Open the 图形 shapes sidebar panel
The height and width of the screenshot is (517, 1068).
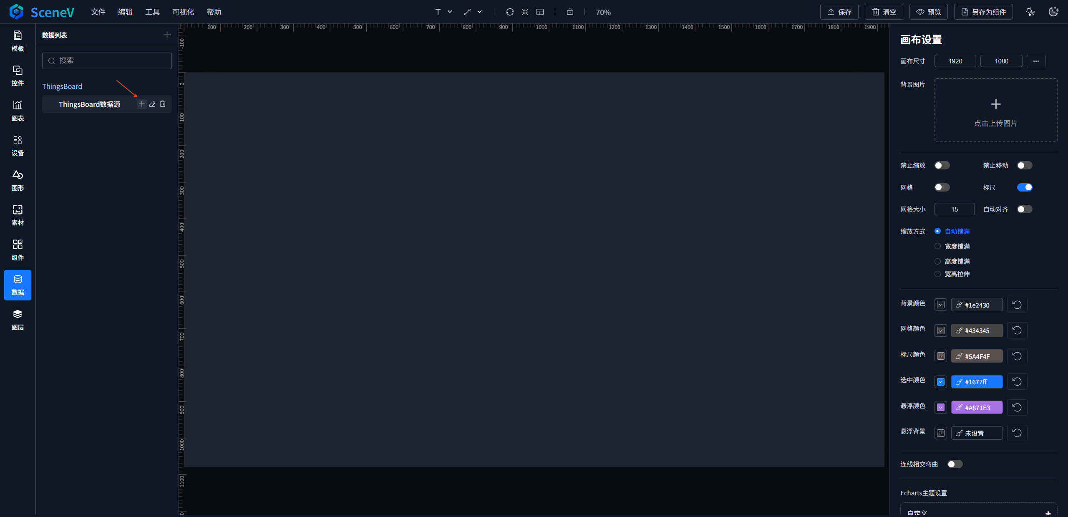(x=18, y=181)
